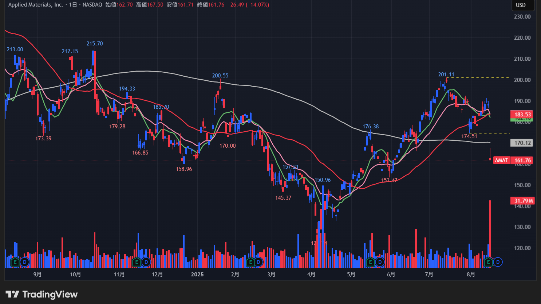Click the 194.33 high price label

pos(127,89)
